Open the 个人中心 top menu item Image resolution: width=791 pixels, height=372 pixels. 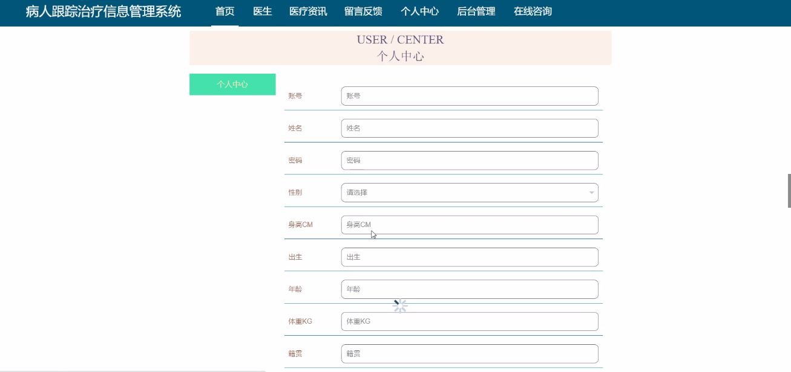(419, 11)
